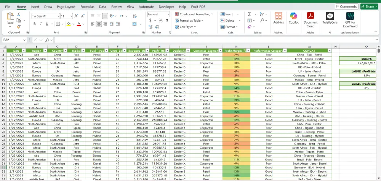Toggle Italic formatting
The image size is (381, 181).
tap(41, 24)
